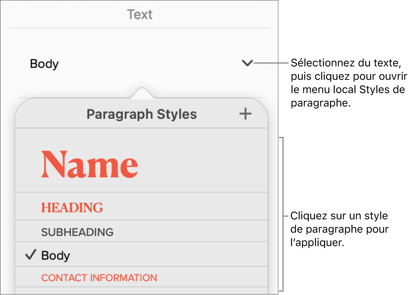Open the Body paragraph styles pop-up menu
The width and height of the screenshot is (414, 295).
pyautogui.click(x=140, y=64)
